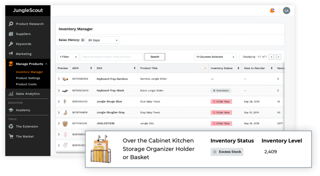320x176 pixels.
Task: Click the Sep 28, 2019 reorder date
Action: 252,102
